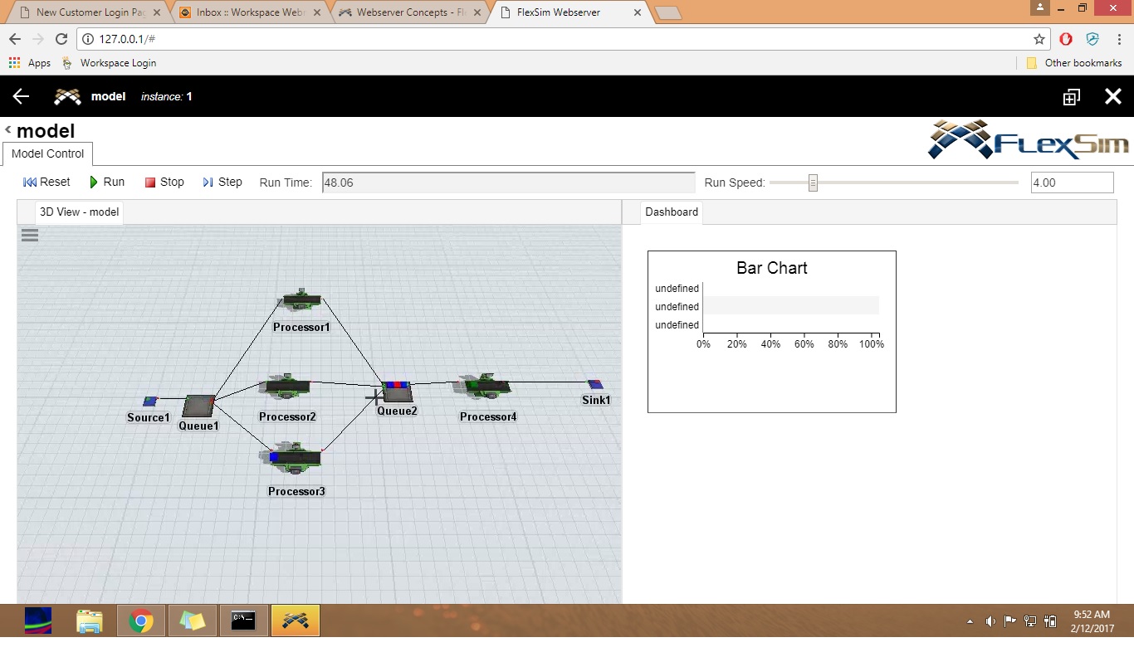Screen dimensions: 1134x657
Task: Select the Dashboard tab
Action: tap(672, 212)
